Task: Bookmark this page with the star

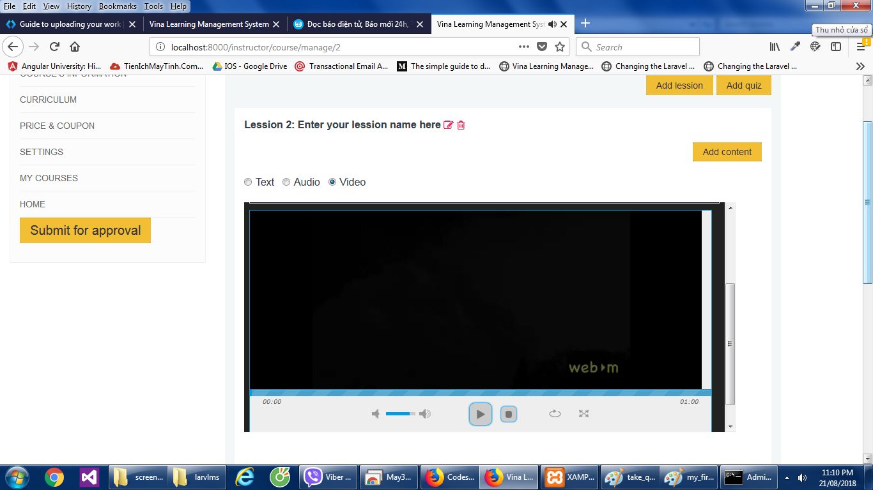Action: pos(560,47)
